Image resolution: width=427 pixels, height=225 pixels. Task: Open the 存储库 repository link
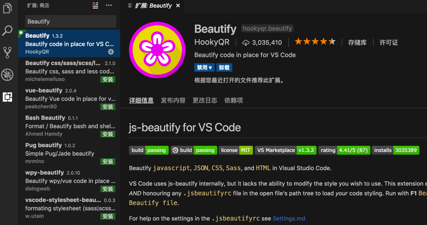(357, 42)
